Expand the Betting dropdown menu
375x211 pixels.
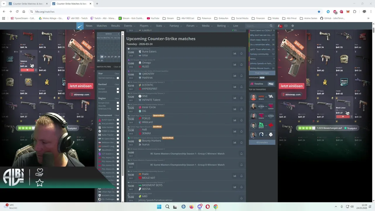tap(223, 26)
